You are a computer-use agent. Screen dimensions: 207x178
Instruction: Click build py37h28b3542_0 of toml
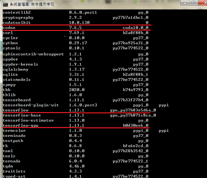pos(130,151)
